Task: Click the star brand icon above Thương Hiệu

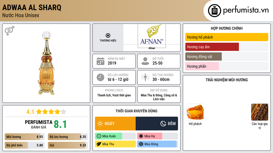Action: click(108, 36)
